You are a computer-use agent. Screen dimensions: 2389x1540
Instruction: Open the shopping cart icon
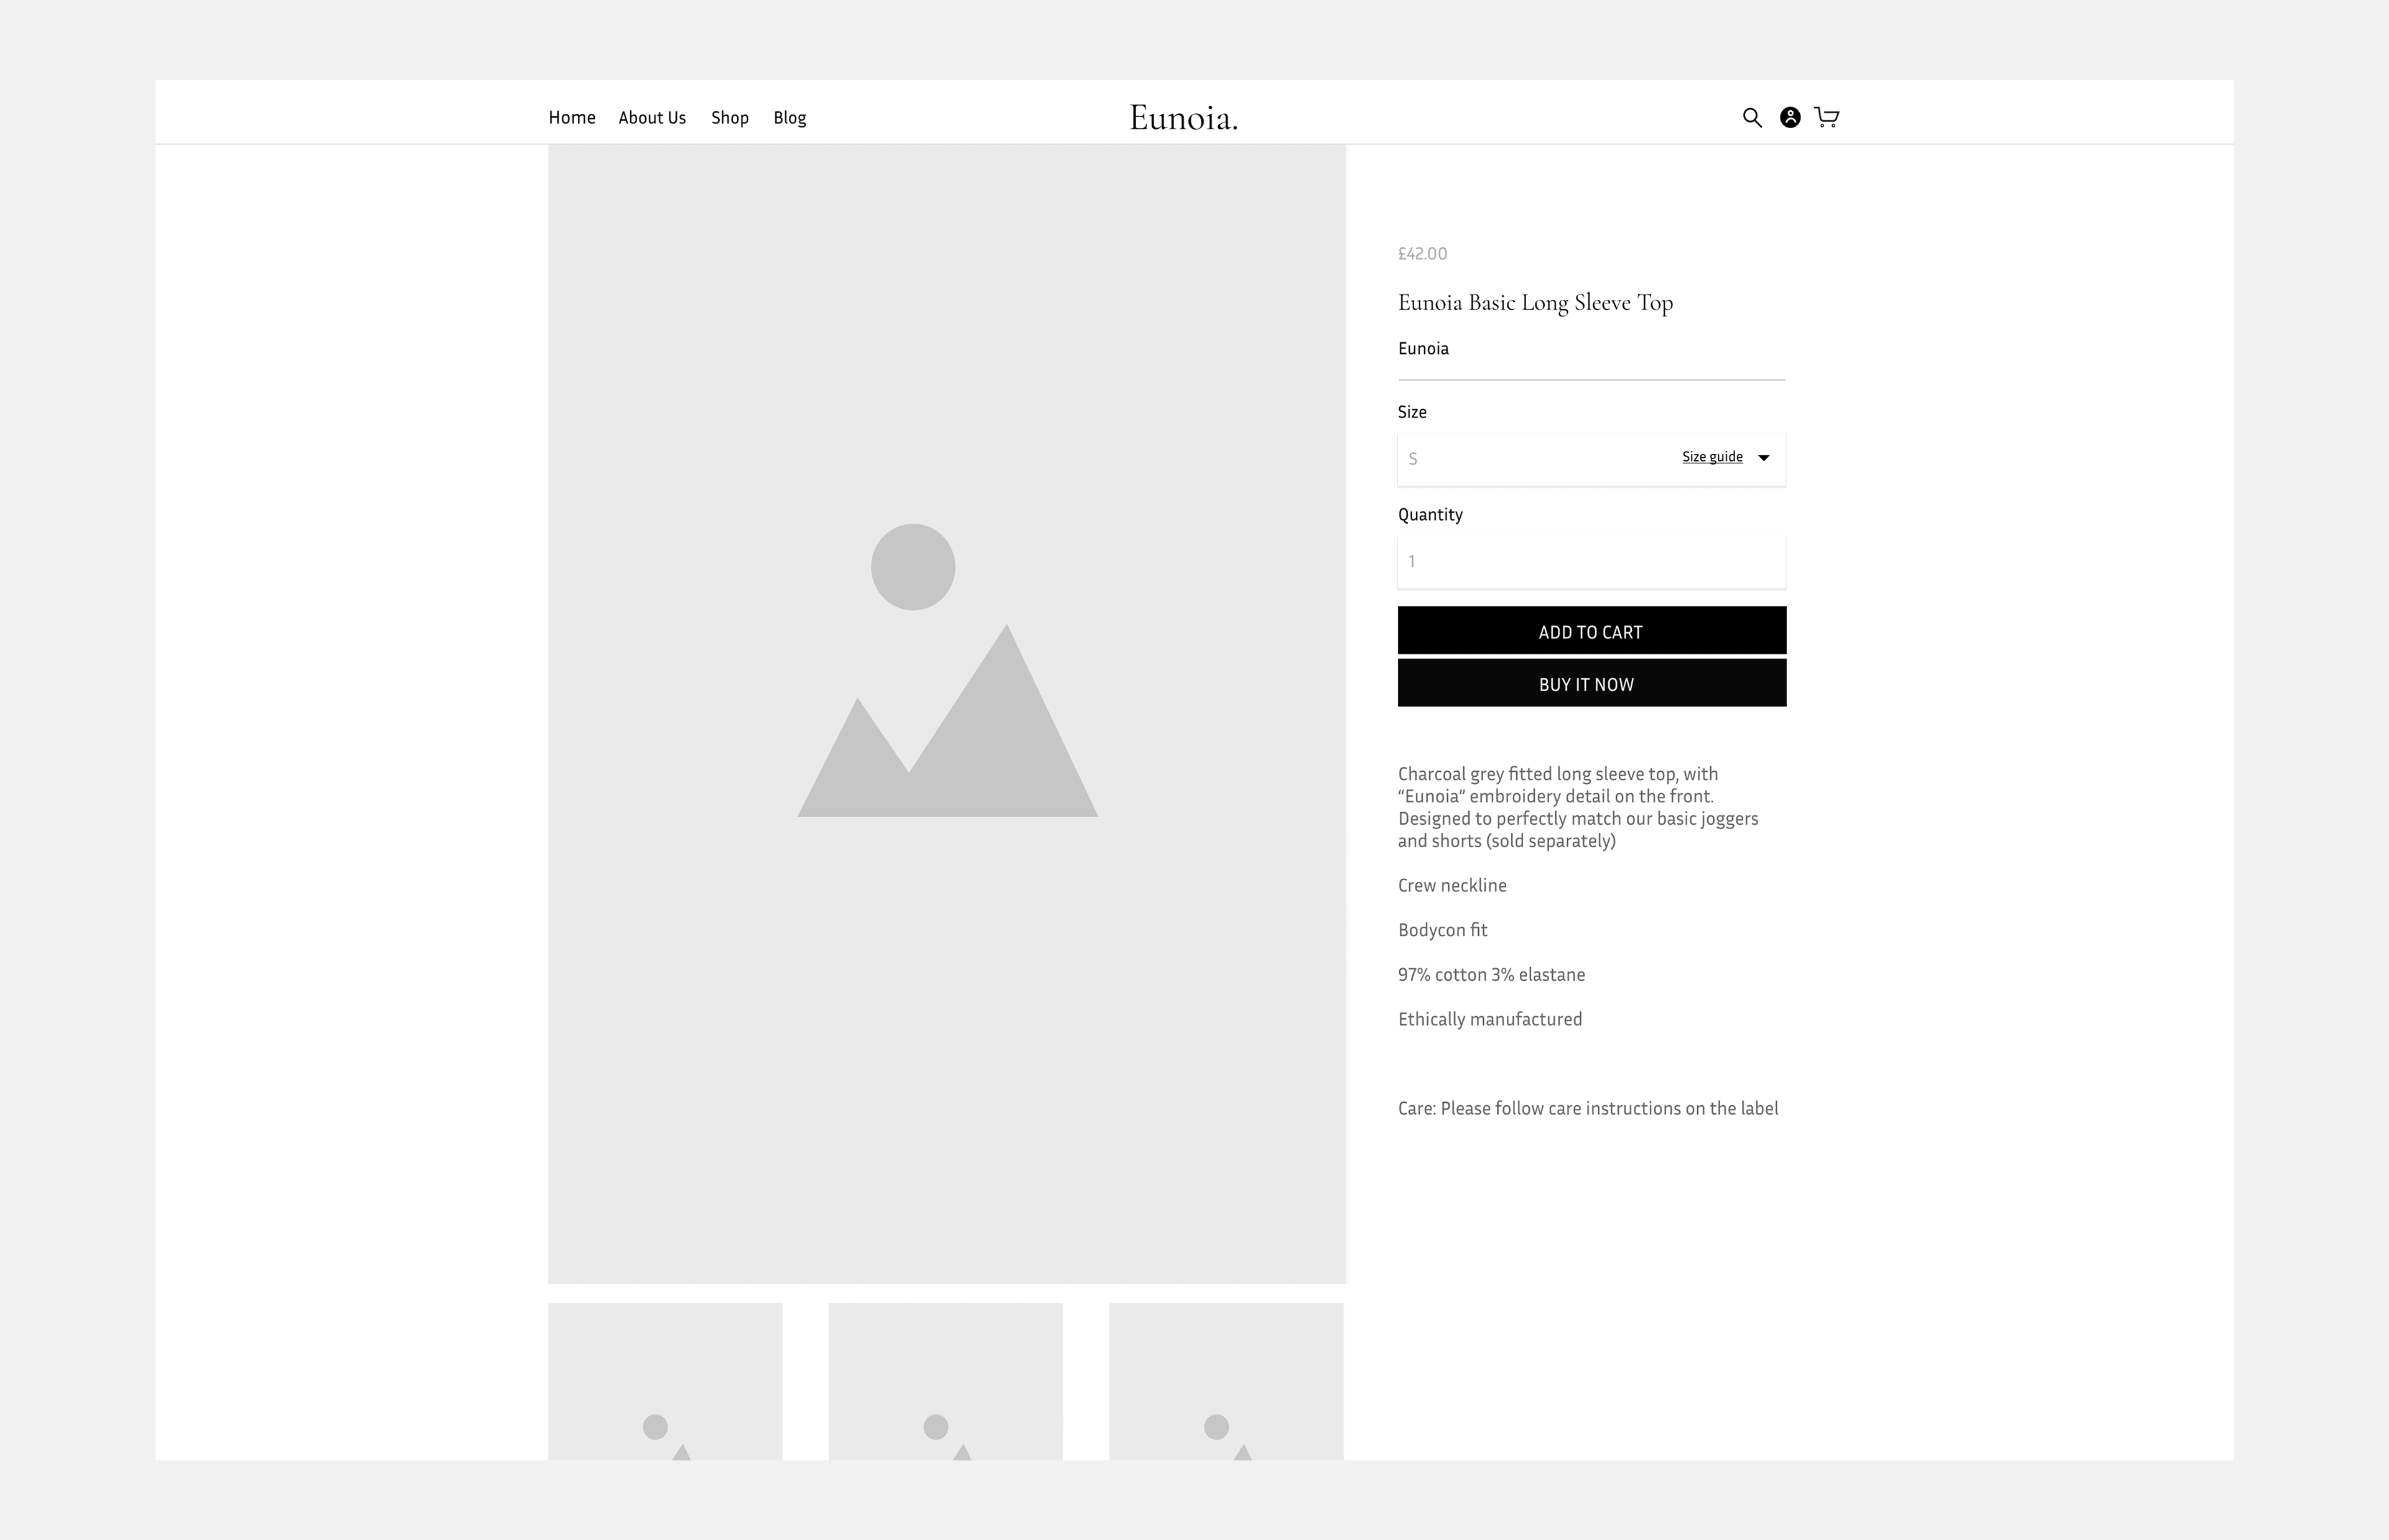point(1826,118)
